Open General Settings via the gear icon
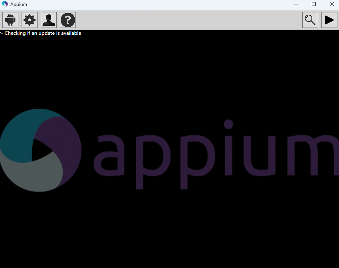This screenshot has width=339, height=268. pyautogui.click(x=30, y=20)
